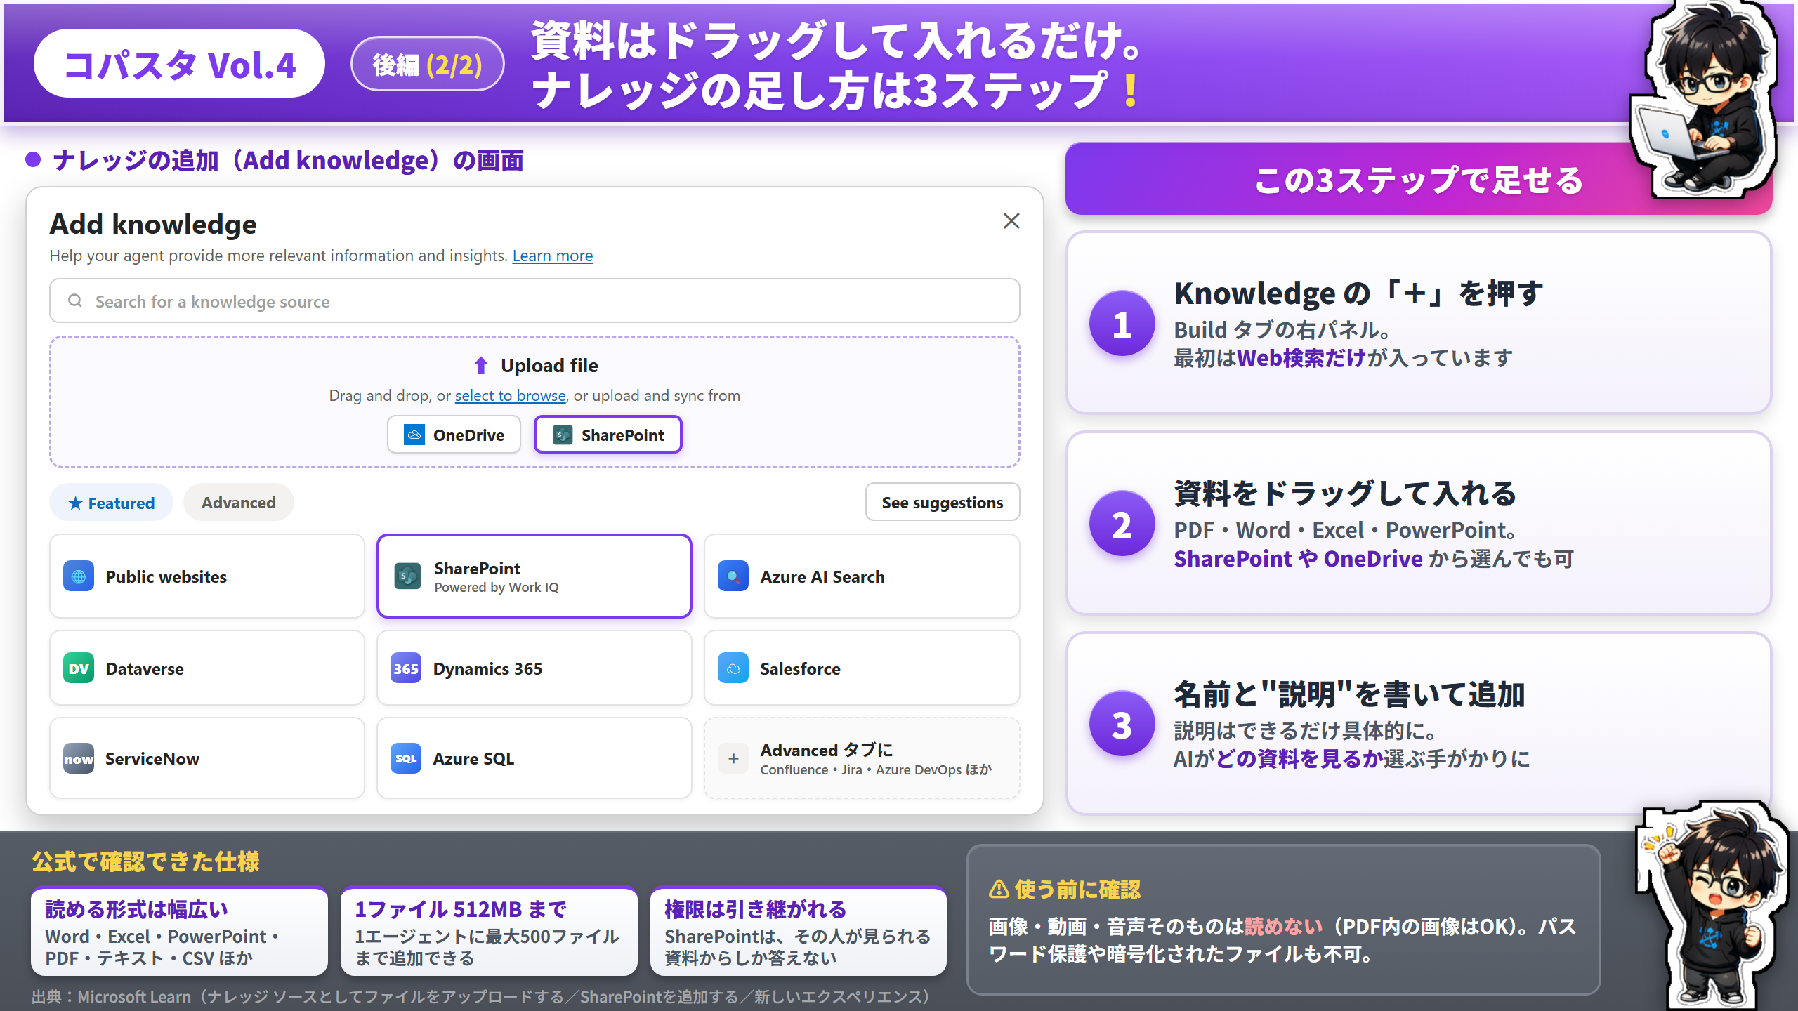Viewport: 1798px width, 1011px height.
Task: Click the 'Confluence • Jira • Azure DevOps ほか' text
Action: pyautogui.click(x=876, y=770)
